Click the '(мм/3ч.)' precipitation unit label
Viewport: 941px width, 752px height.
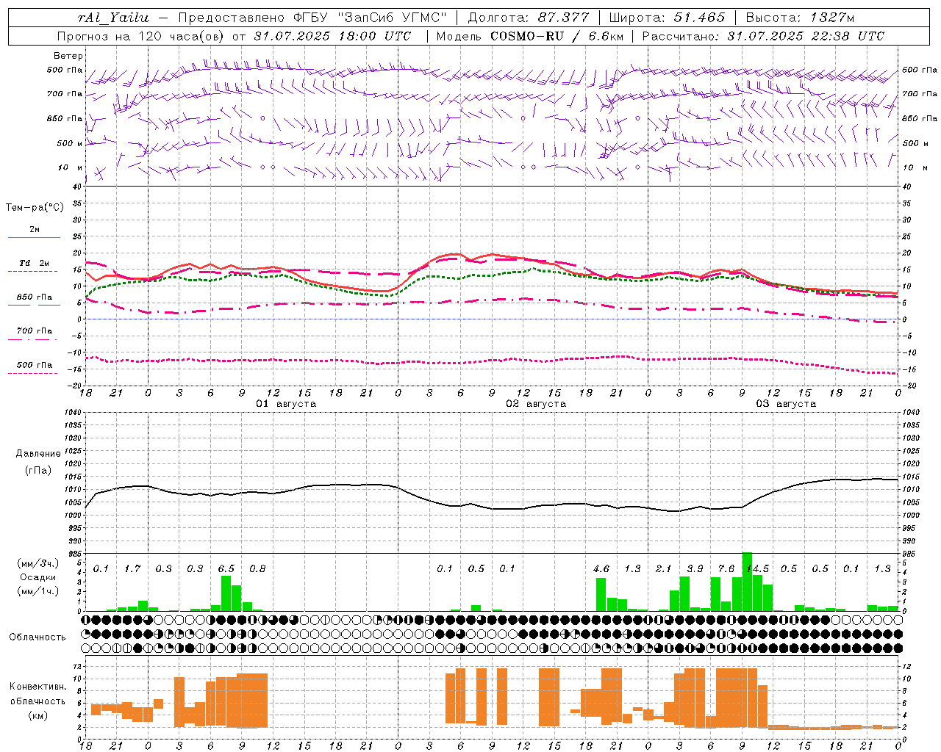37,563
